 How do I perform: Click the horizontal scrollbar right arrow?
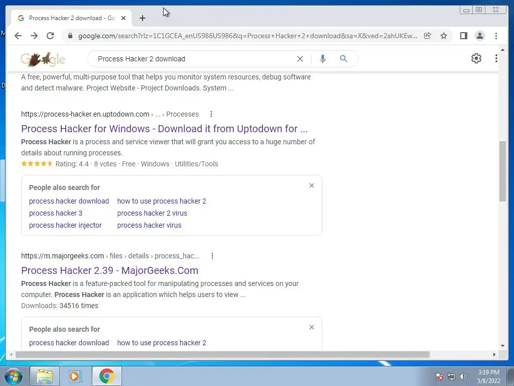tap(494, 354)
